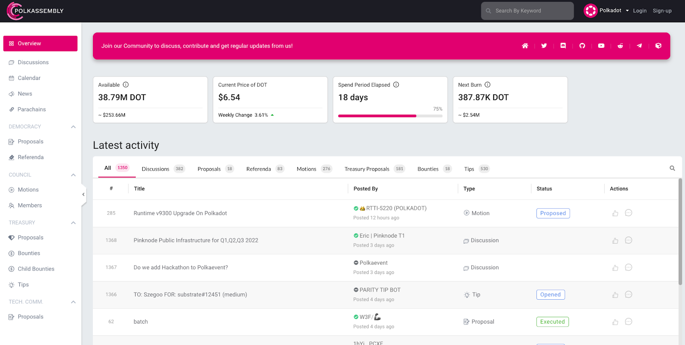Viewport: 685px width, 345px height.
Task: Switch to the Treasury Proposals tab
Action: pos(375,169)
